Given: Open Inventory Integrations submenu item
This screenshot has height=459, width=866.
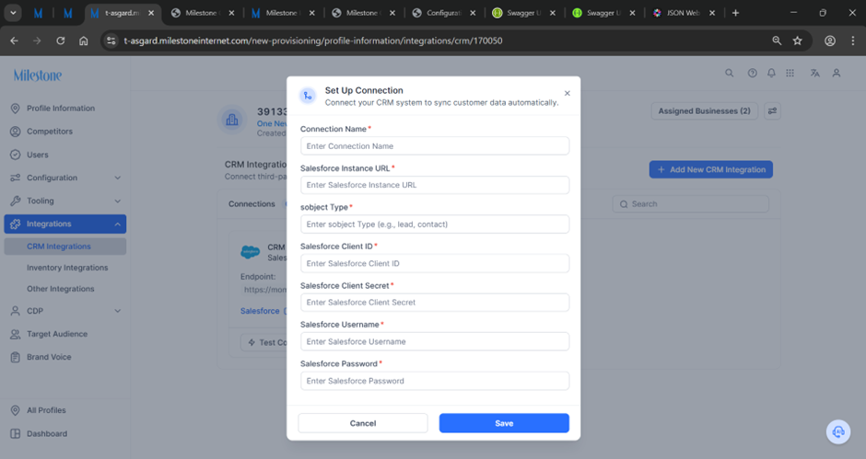Looking at the screenshot, I should (x=67, y=268).
